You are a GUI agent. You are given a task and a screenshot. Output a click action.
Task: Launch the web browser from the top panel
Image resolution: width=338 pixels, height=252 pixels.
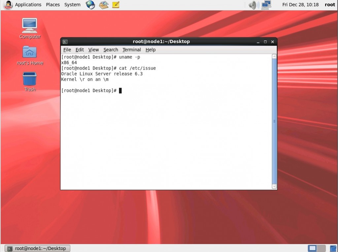point(90,5)
